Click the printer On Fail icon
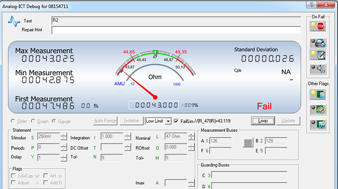Viewport: 338px width, 189px height. [318, 43]
